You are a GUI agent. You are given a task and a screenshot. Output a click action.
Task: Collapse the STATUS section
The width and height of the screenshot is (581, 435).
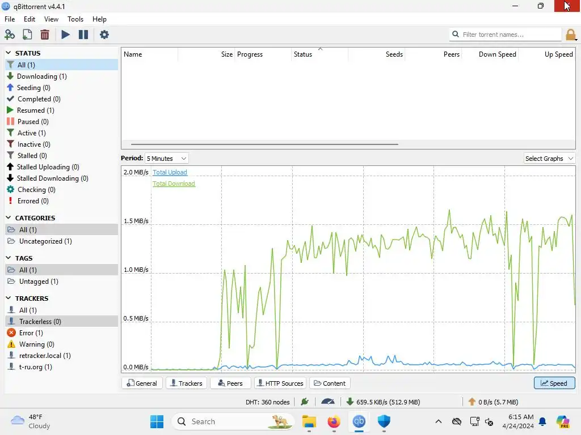point(9,53)
